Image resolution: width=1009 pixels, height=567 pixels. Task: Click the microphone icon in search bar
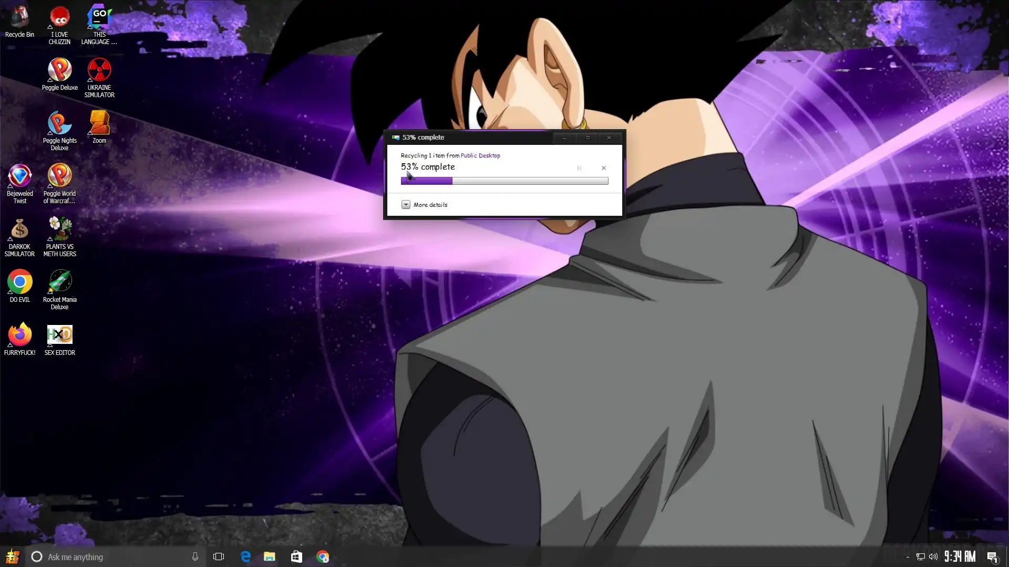click(x=195, y=556)
